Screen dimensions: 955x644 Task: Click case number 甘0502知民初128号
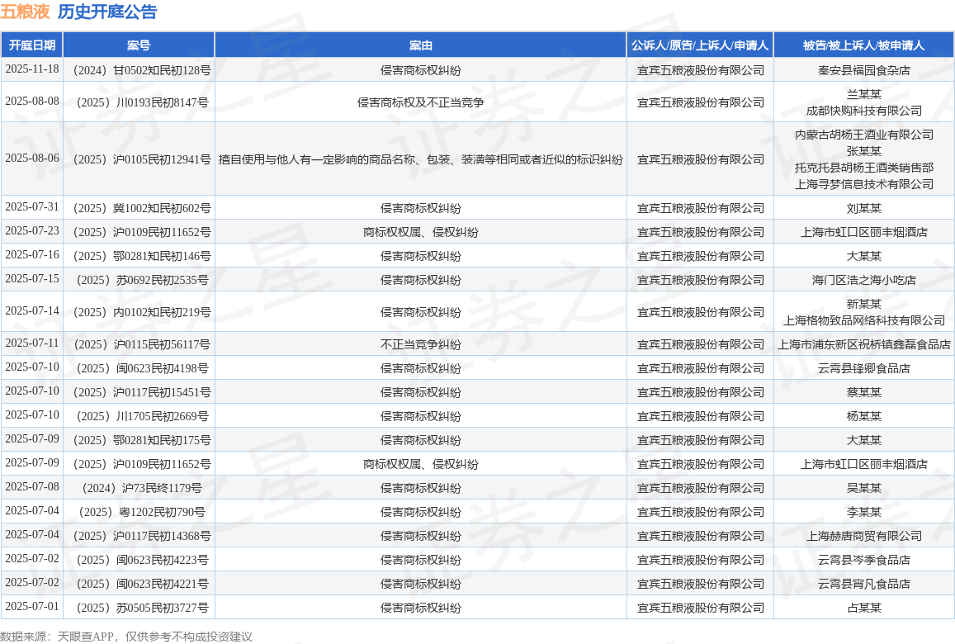[142, 70]
